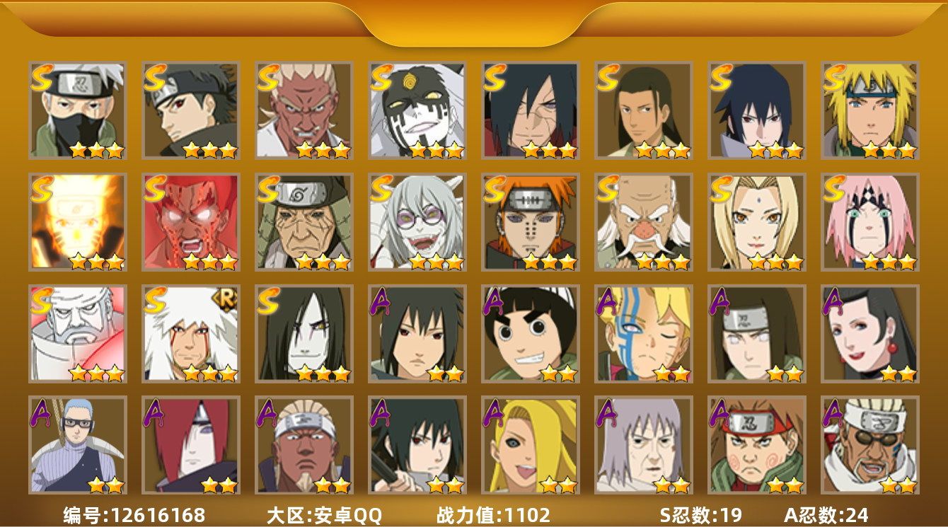948x527 pixels.
Task: Select the white Zetsu-masked Obito portrait
Action: coord(417,110)
